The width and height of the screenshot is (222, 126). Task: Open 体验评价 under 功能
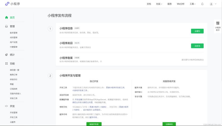click(14, 79)
